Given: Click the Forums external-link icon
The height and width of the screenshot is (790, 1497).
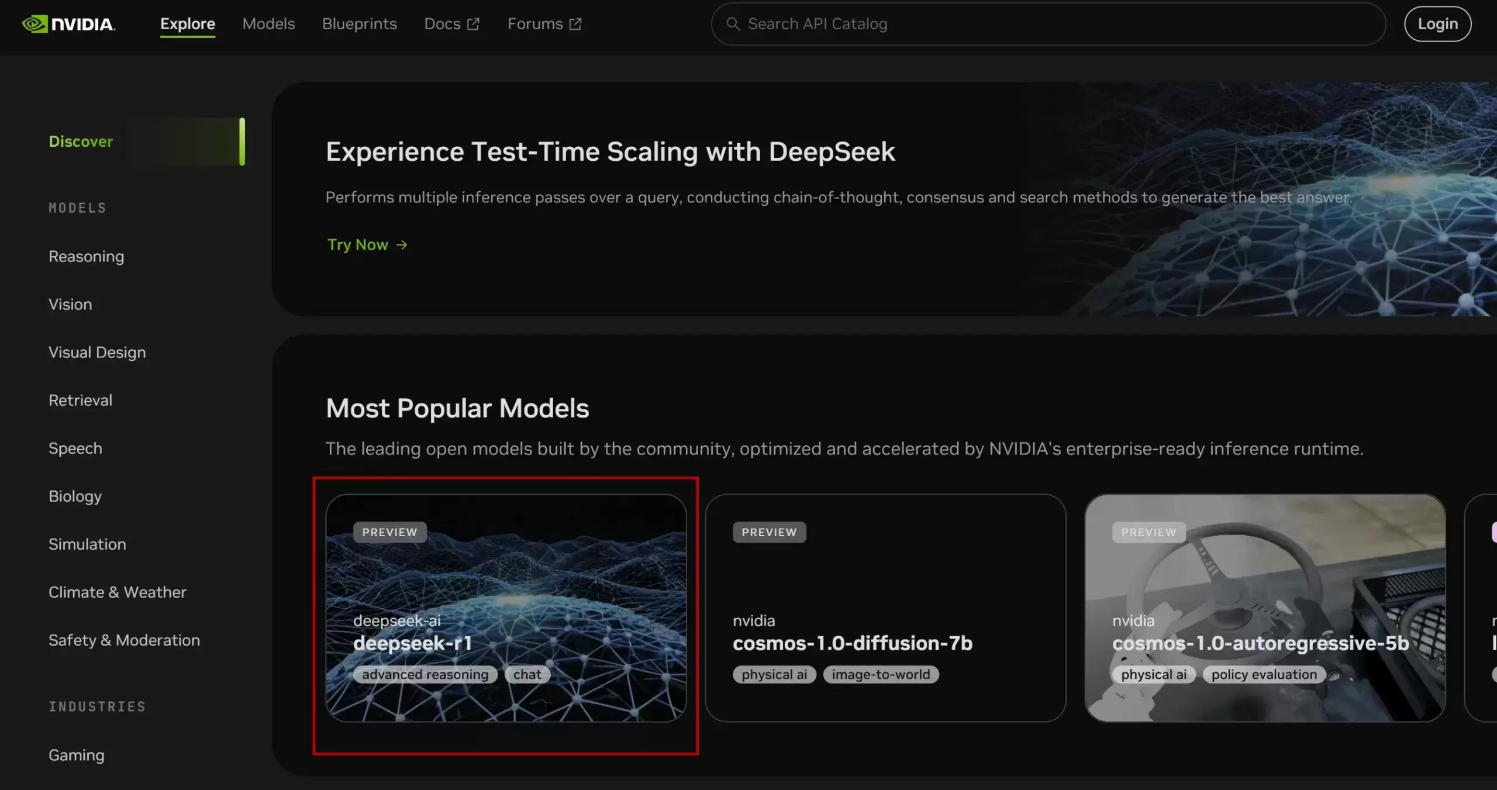Looking at the screenshot, I should tap(575, 24).
